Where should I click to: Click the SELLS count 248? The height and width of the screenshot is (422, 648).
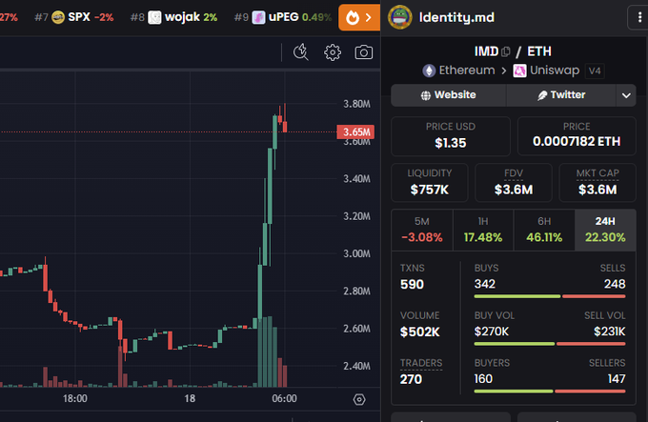click(x=615, y=284)
